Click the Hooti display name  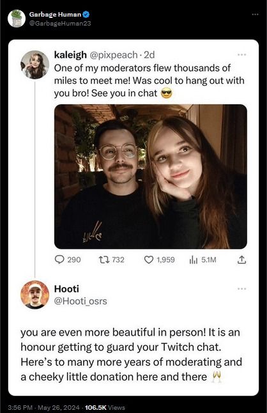pyautogui.click(x=66, y=289)
